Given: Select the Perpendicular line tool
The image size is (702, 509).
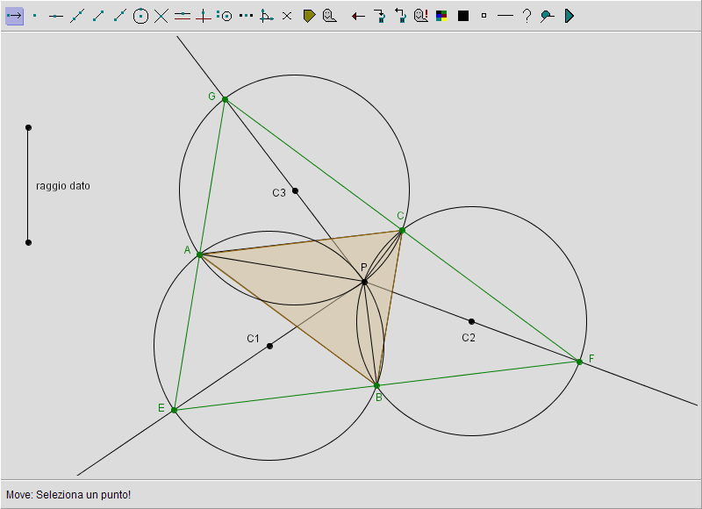Looking at the screenshot, I should coord(204,16).
